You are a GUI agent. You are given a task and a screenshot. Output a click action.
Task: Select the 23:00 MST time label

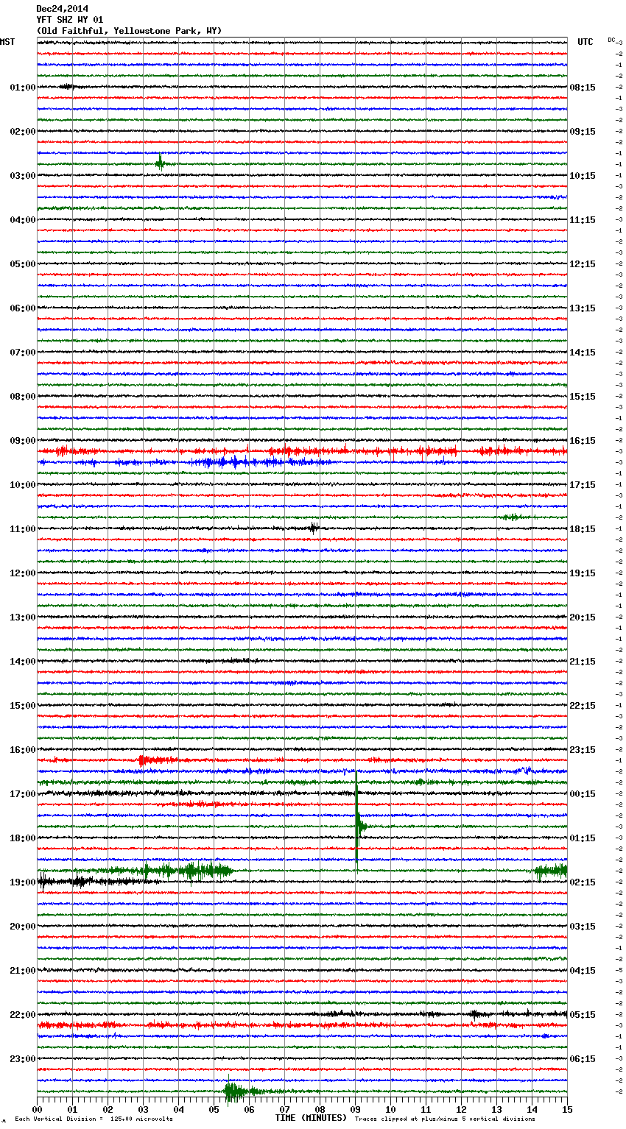[x=22, y=1059]
